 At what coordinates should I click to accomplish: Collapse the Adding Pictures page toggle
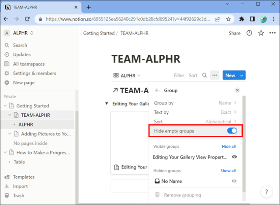coord(10,134)
